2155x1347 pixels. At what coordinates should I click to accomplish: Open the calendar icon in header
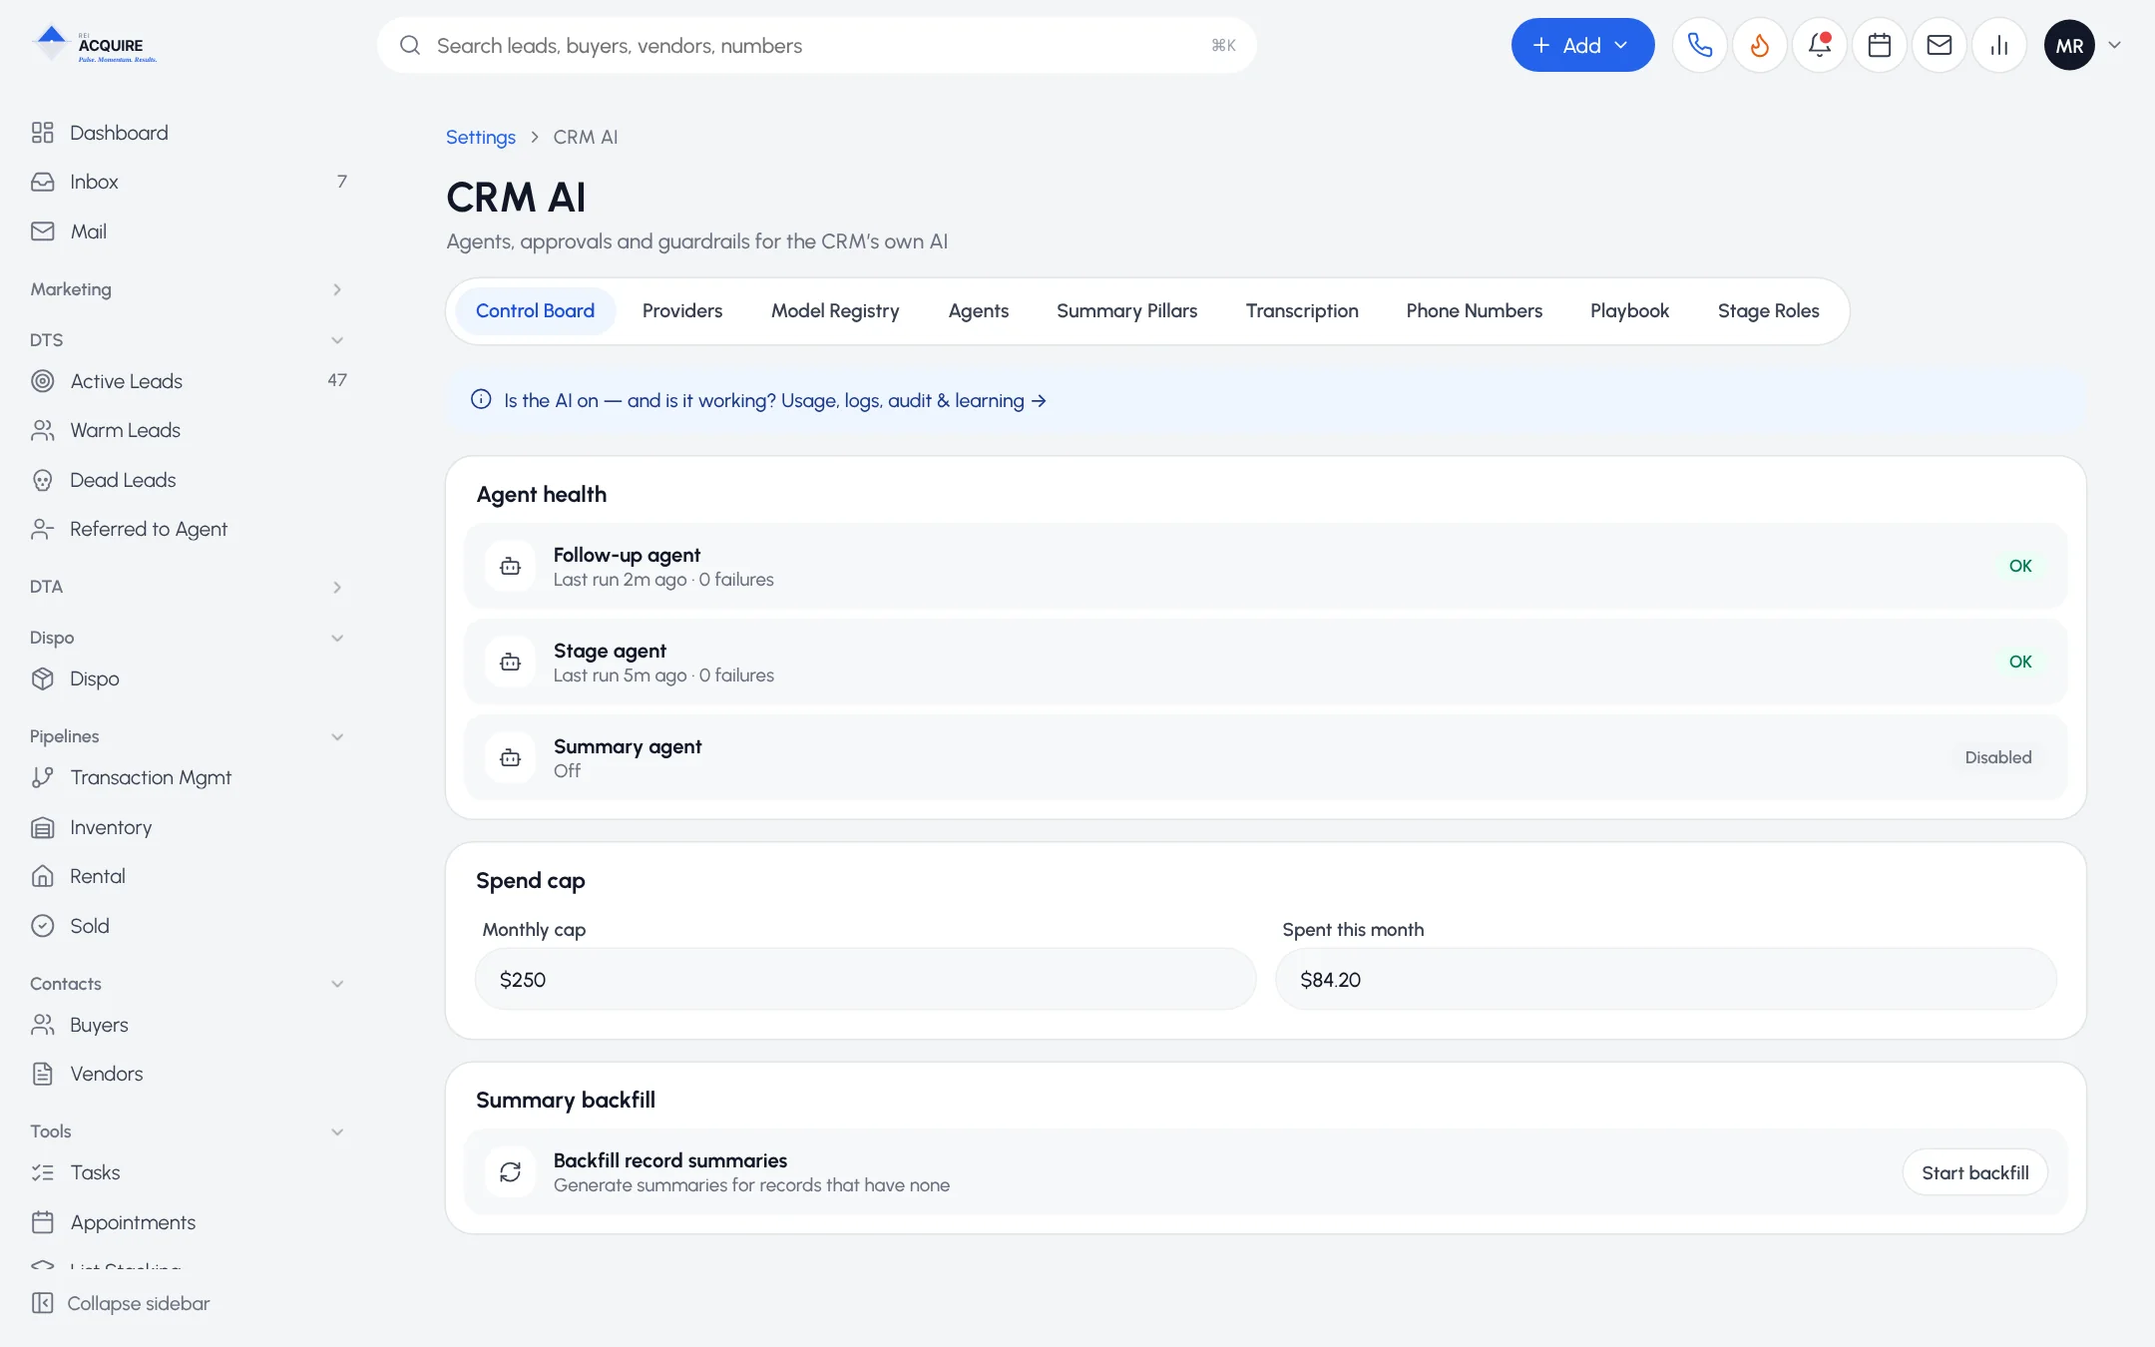click(1879, 45)
